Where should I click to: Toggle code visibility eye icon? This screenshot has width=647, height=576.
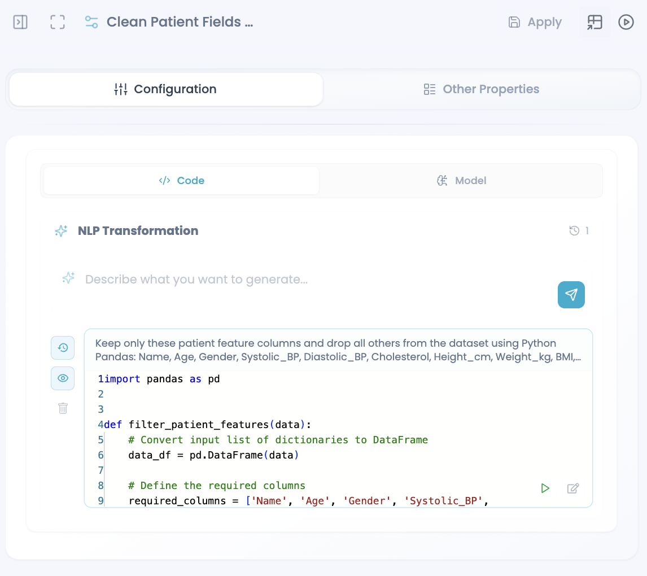point(63,378)
